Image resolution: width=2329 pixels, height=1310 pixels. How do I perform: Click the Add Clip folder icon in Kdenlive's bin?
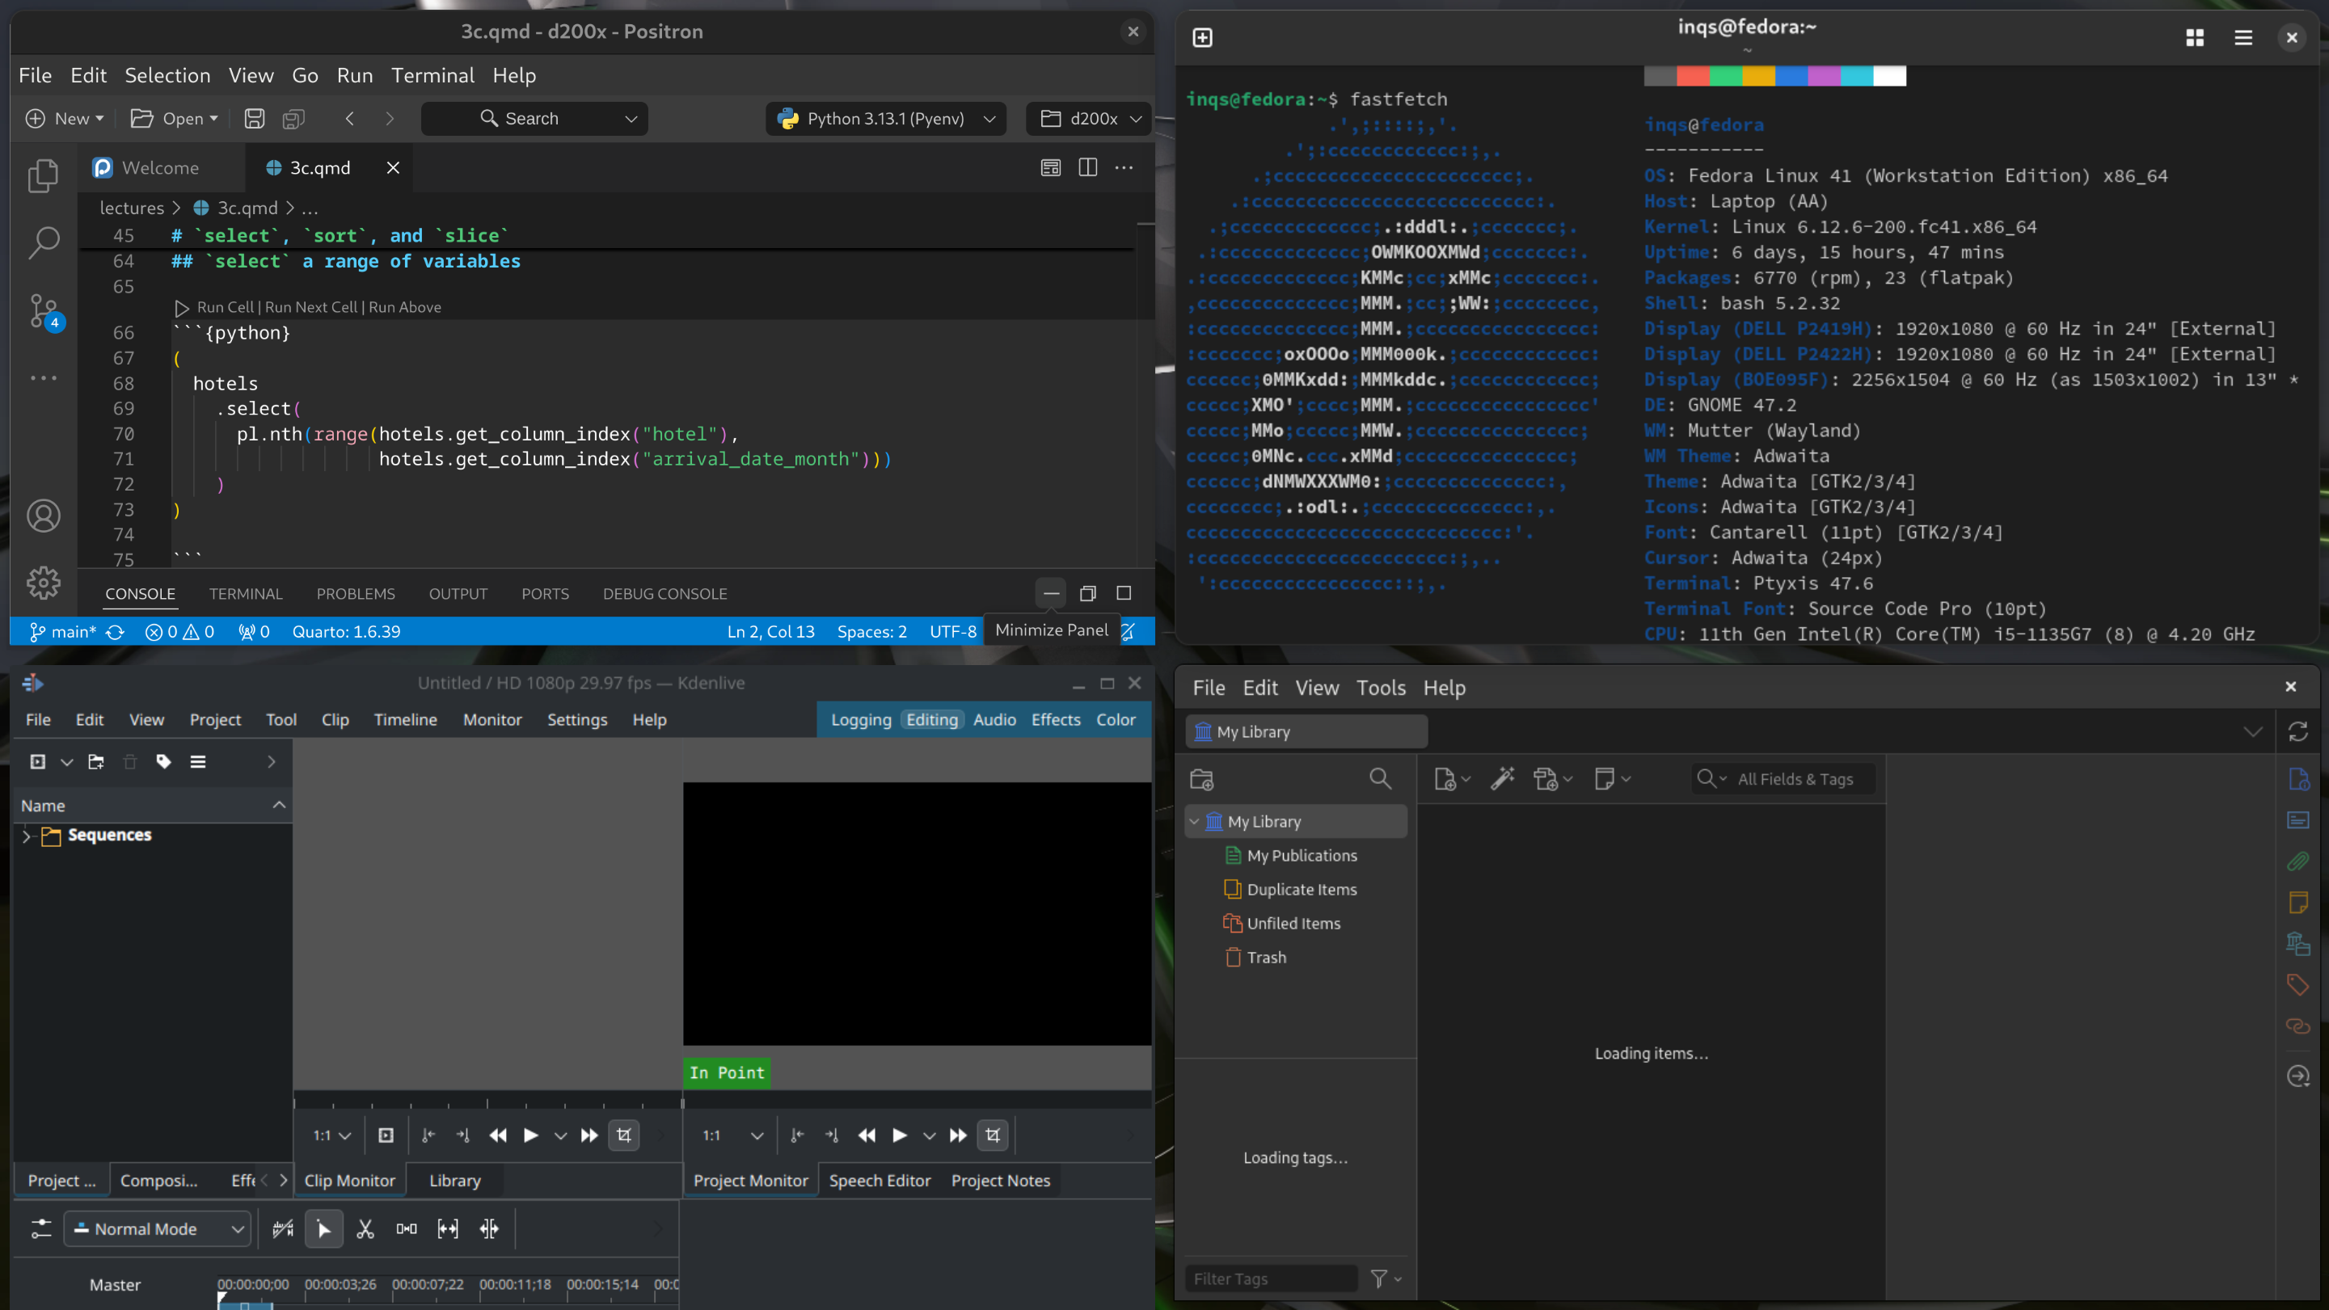(x=96, y=761)
